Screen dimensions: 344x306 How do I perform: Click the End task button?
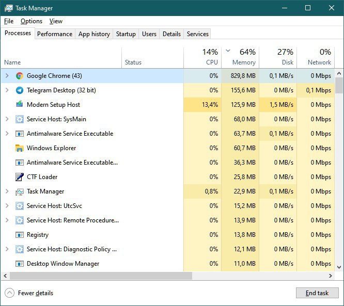(317, 293)
